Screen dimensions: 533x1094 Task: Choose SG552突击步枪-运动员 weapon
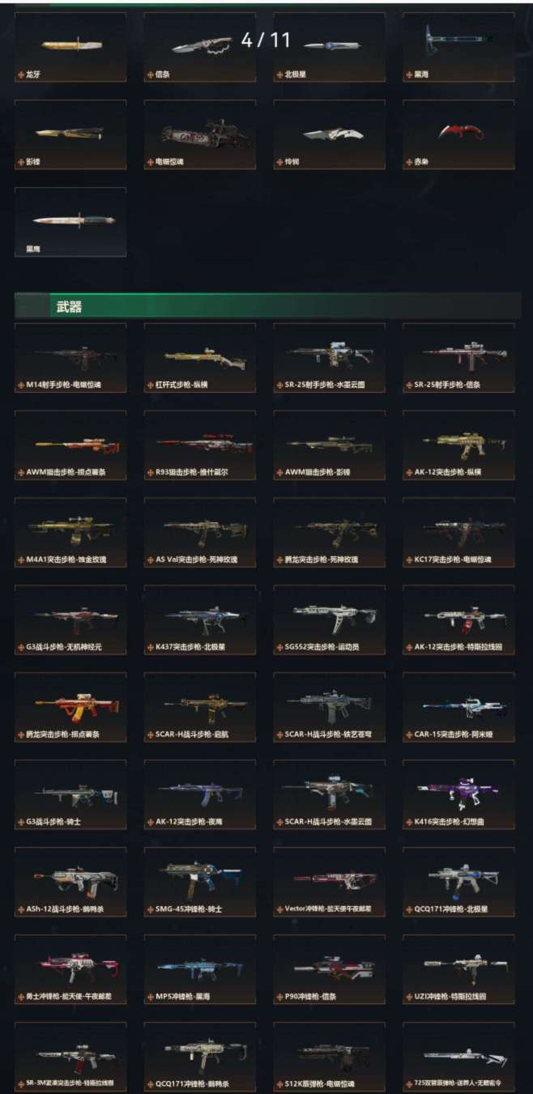(x=329, y=620)
